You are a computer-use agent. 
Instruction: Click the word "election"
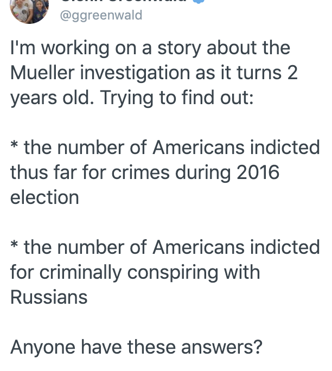click(x=44, y=197)
